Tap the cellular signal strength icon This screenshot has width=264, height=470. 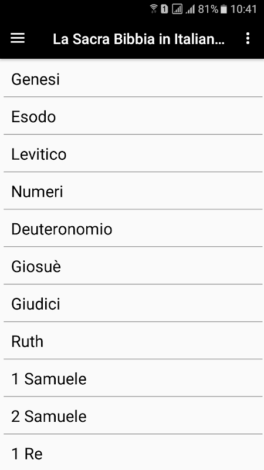click(190, 9)
